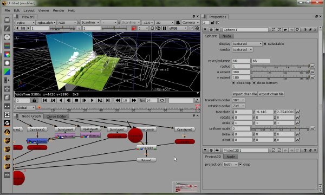Open the G gizmos toolbar icon
325x195 pixels.
(7, 123)
